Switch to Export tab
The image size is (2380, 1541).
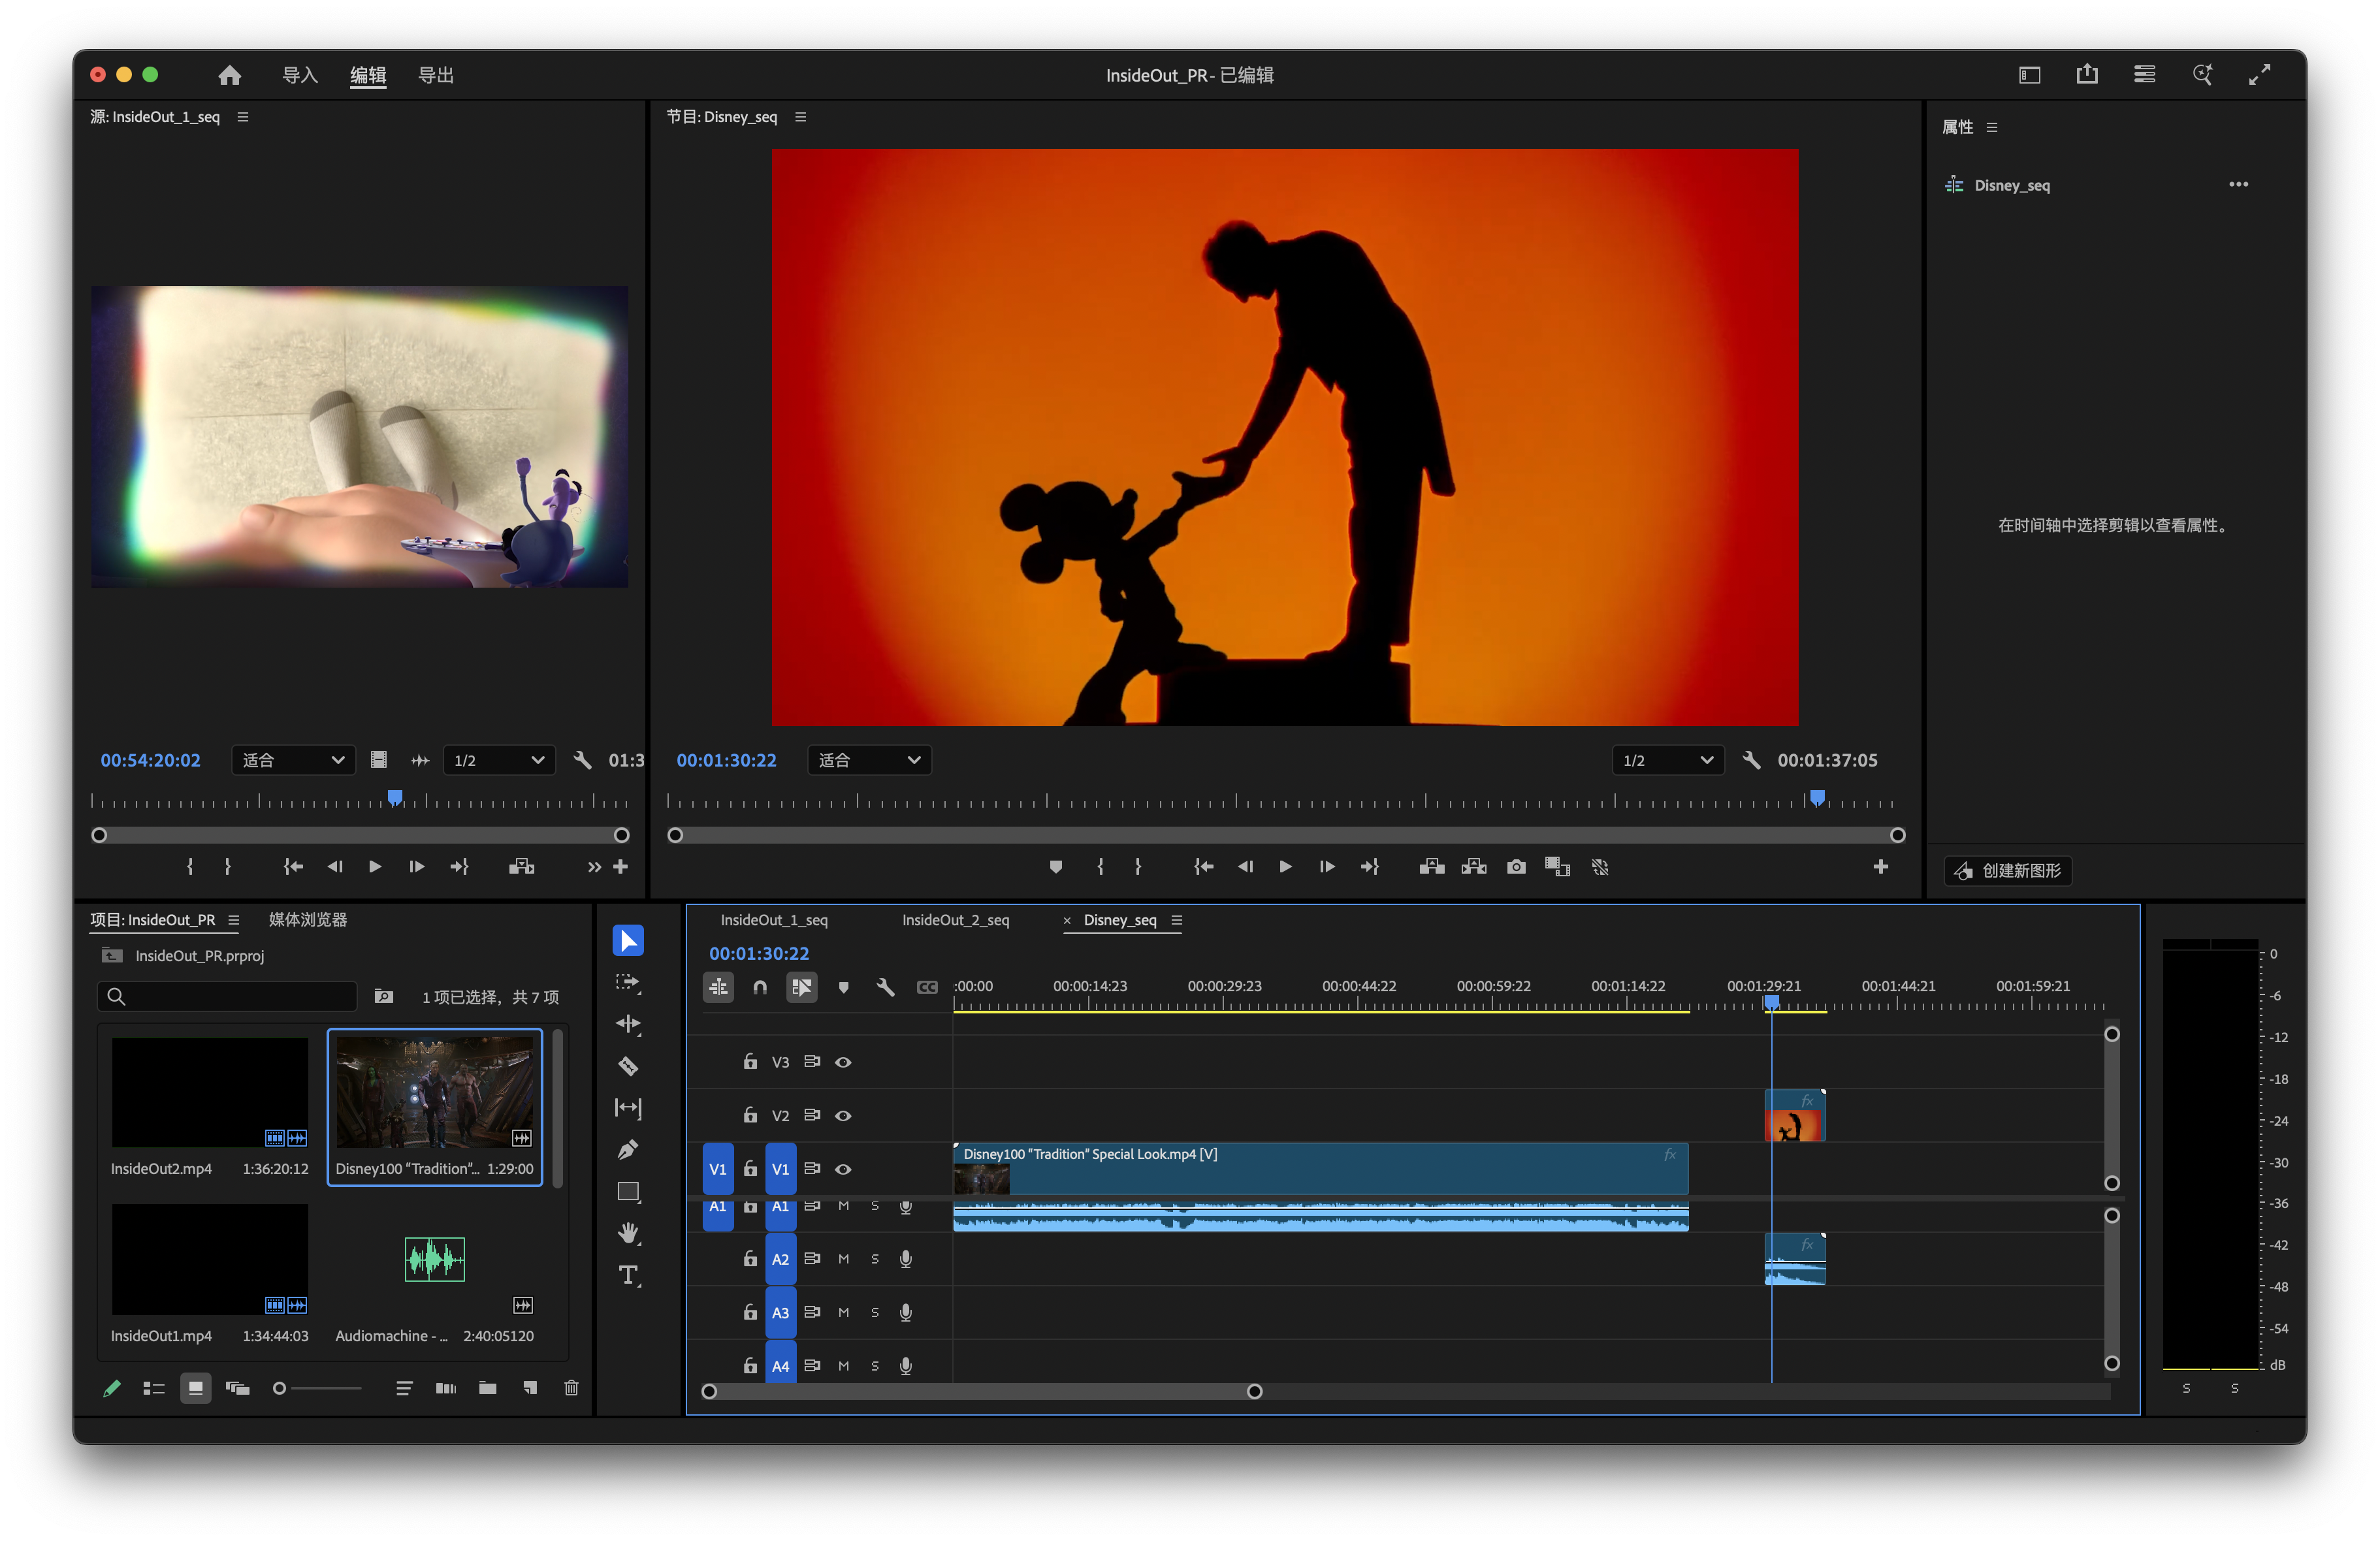pyautogui.click(x=436, y=75)
